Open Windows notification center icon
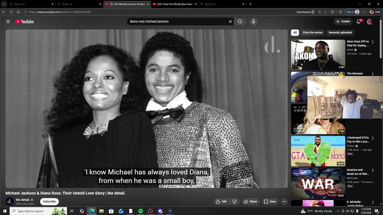This screenshot has width=383, height=215. 377,211
